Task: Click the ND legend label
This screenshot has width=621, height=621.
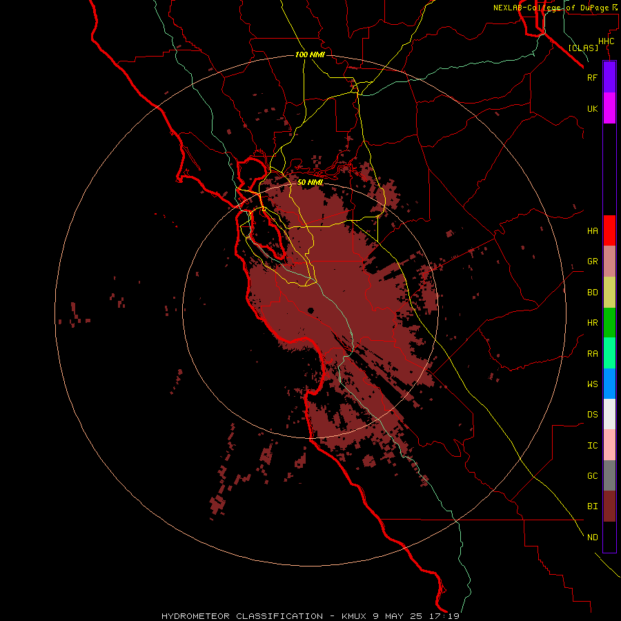Action: (x=592, y=538)
